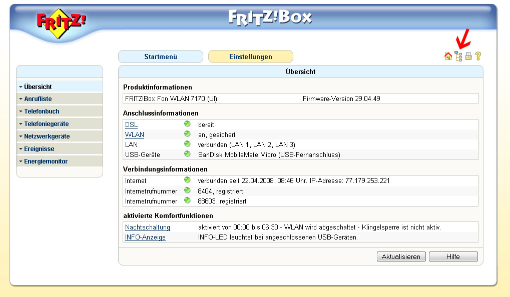Click the 'Anschlussinformationen' heading
This screenshot has height=297, width=510.
click(161, 113)
